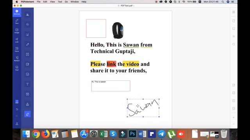Click the underlined word 'Sawan' in heading

[x=131, y=45]
